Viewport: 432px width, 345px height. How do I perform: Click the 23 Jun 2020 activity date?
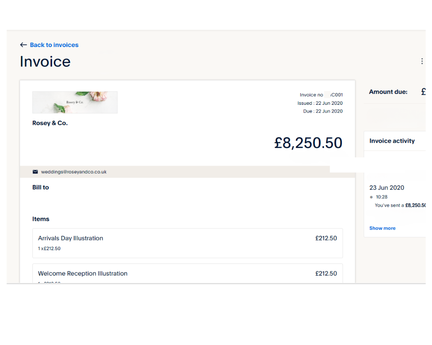(387, 188)
